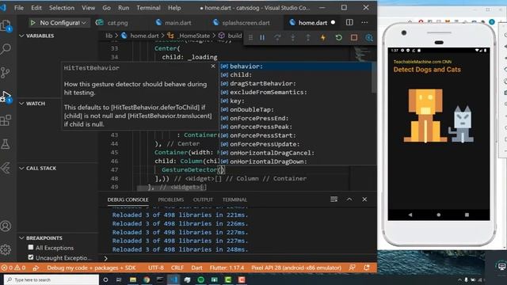Clear the debug console output

[x=334, y=199]
